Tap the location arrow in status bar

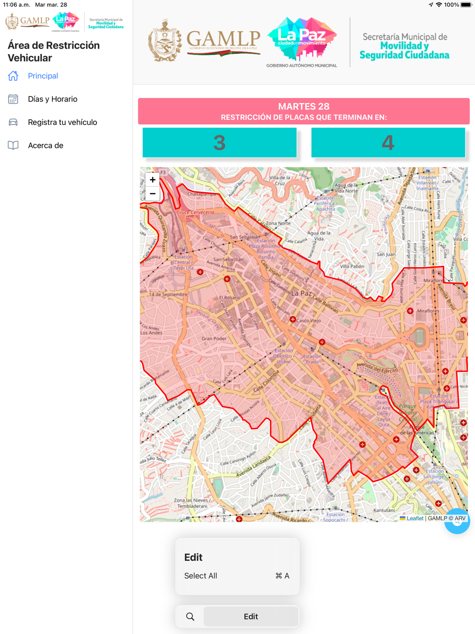point(431,5)
